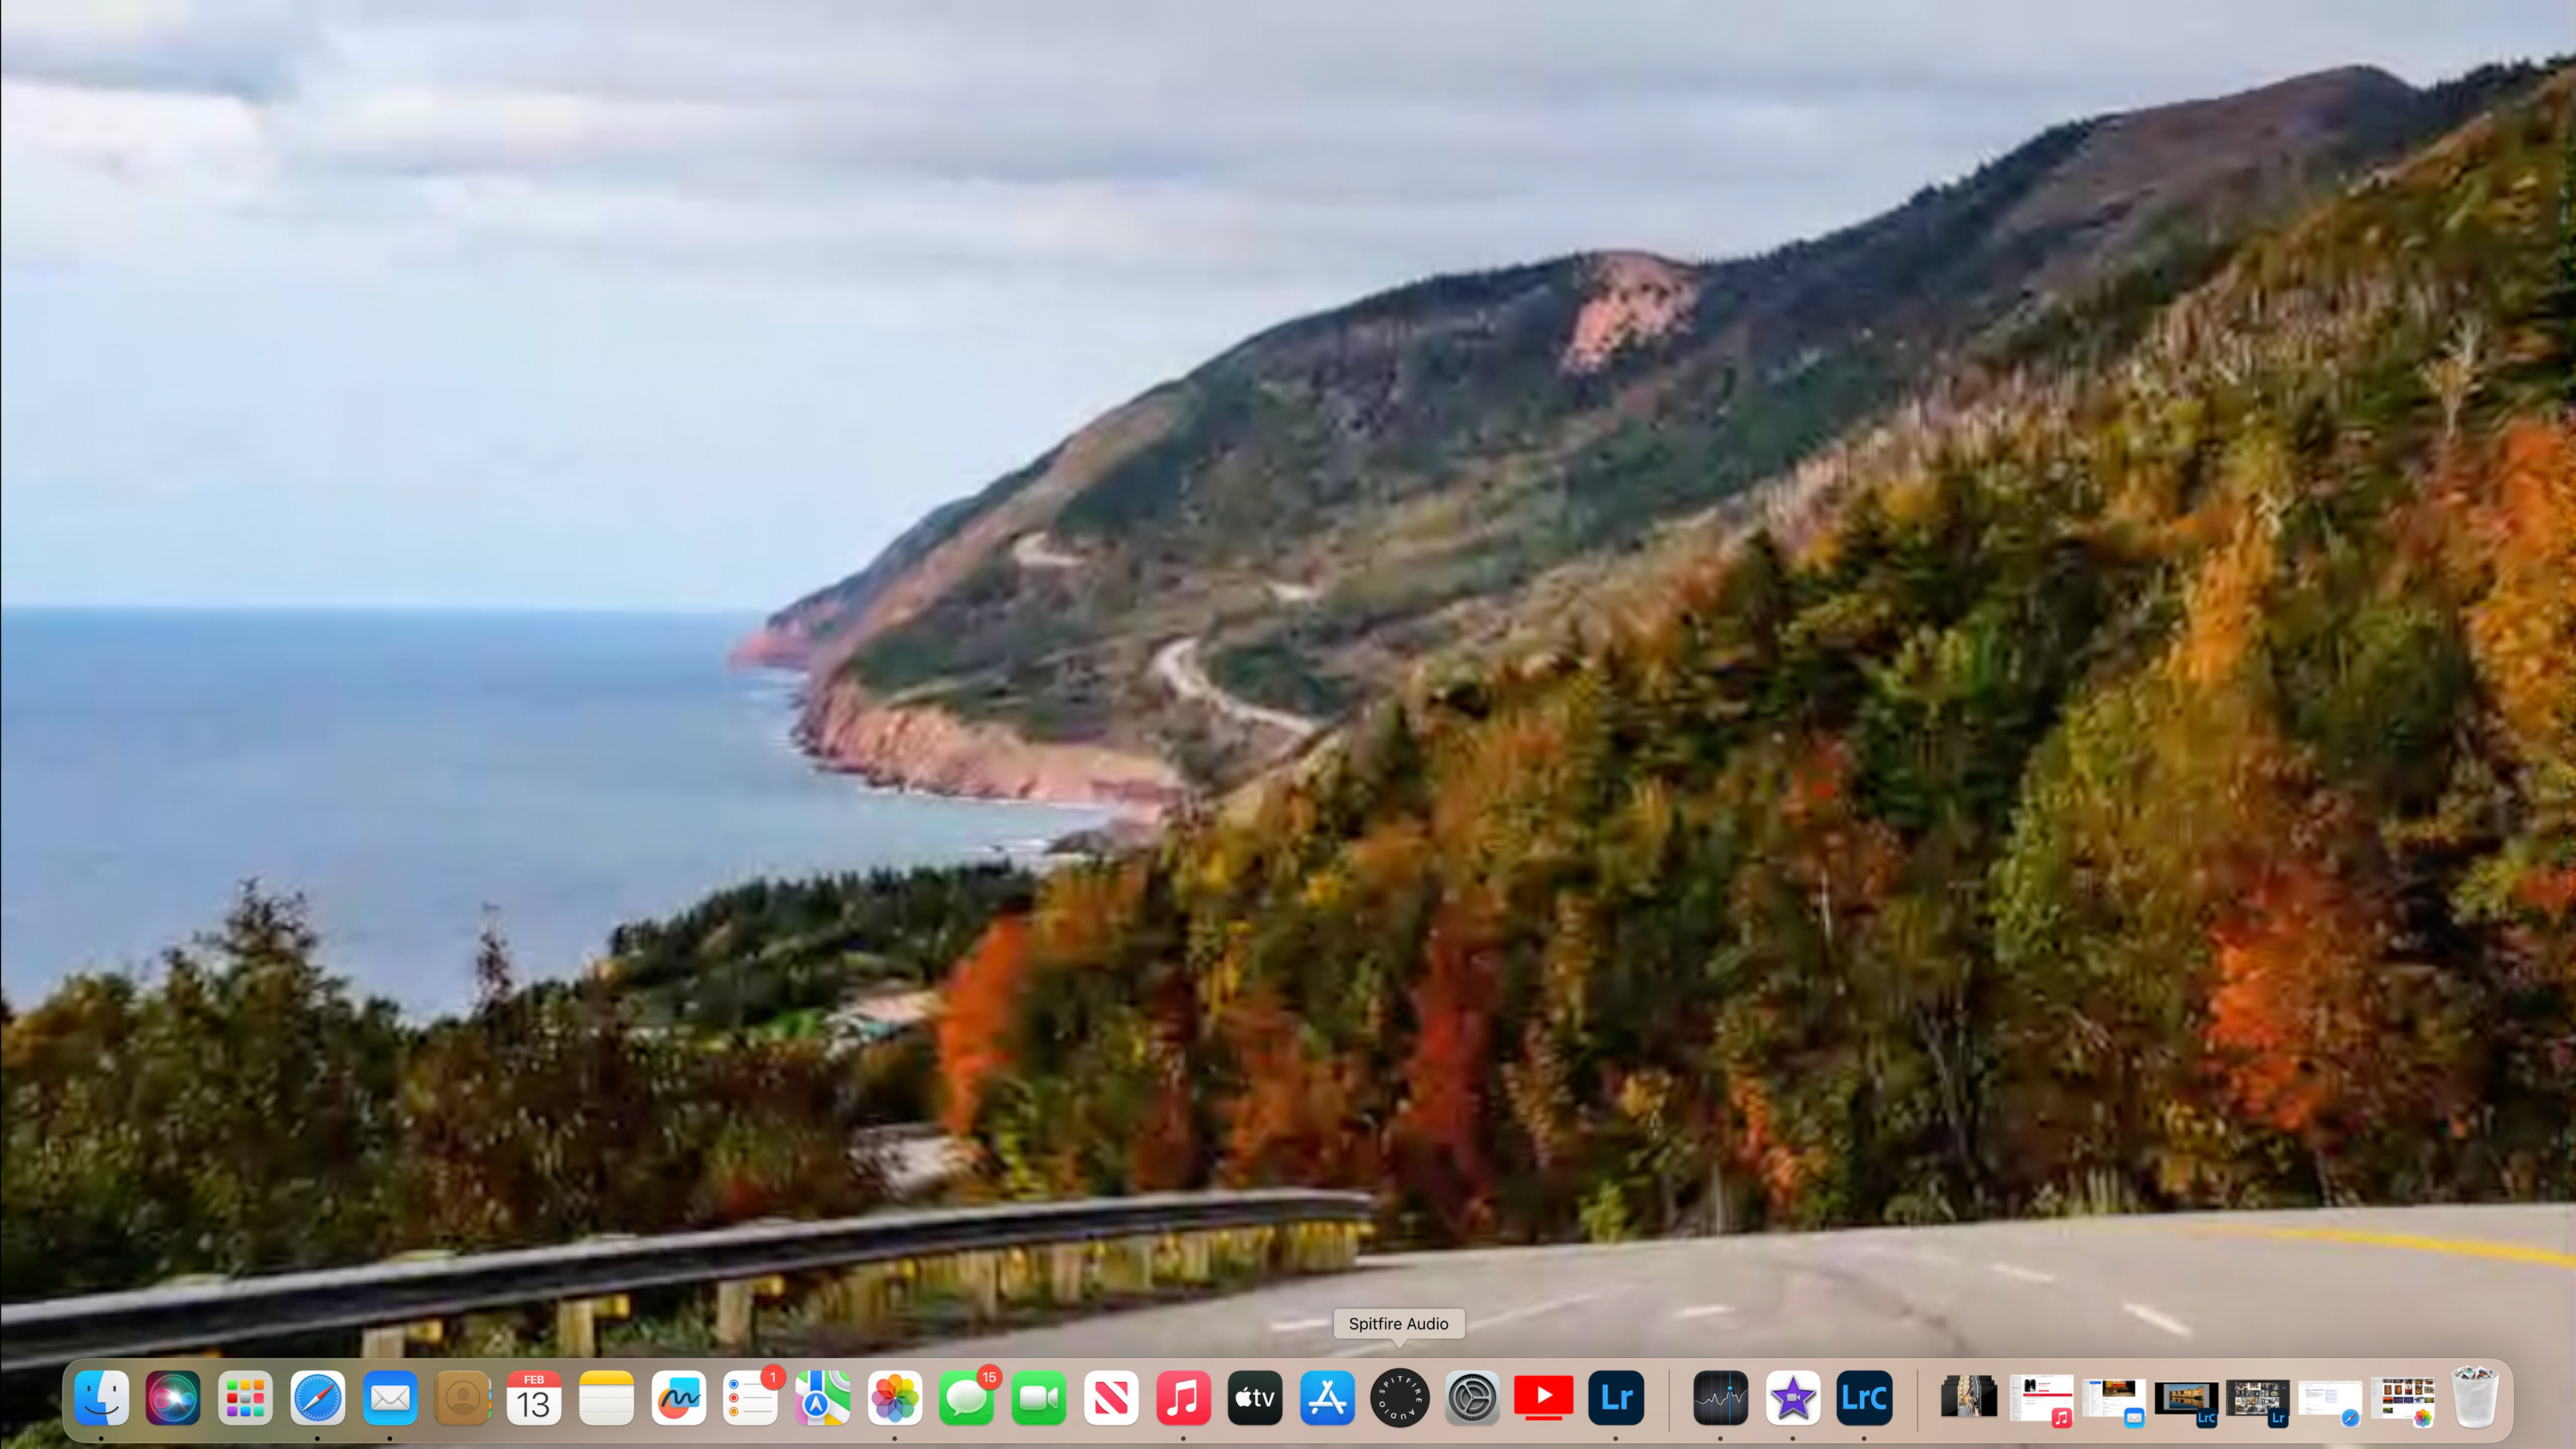Open System Settings gear icon
The image size is (2576, 1449).
(x=1472, y=1397)
